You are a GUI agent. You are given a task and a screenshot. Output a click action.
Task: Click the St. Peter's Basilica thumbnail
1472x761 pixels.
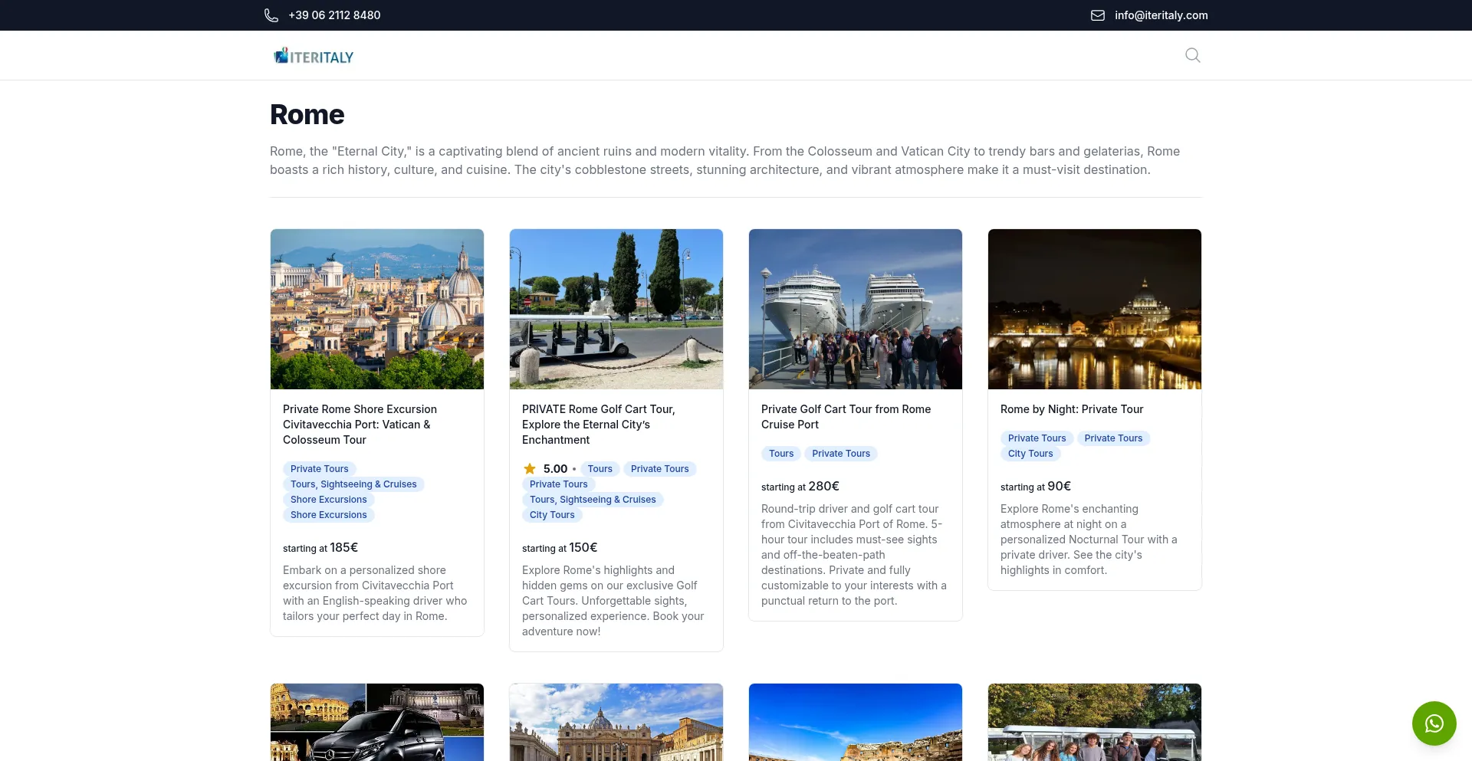click(x=616, y=722)
